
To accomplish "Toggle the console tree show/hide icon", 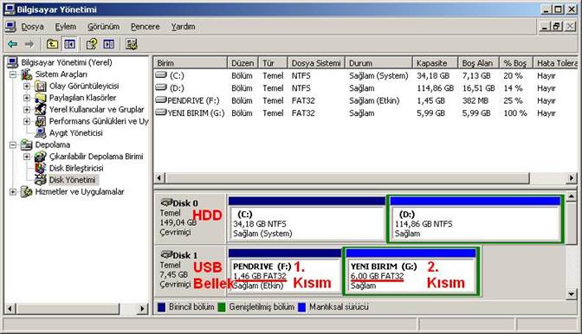I will click(x=69, y=44).
